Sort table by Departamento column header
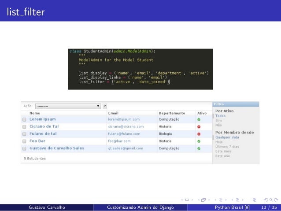The height and width of the screenshot is (211, 281). click(x=172, y=113)
